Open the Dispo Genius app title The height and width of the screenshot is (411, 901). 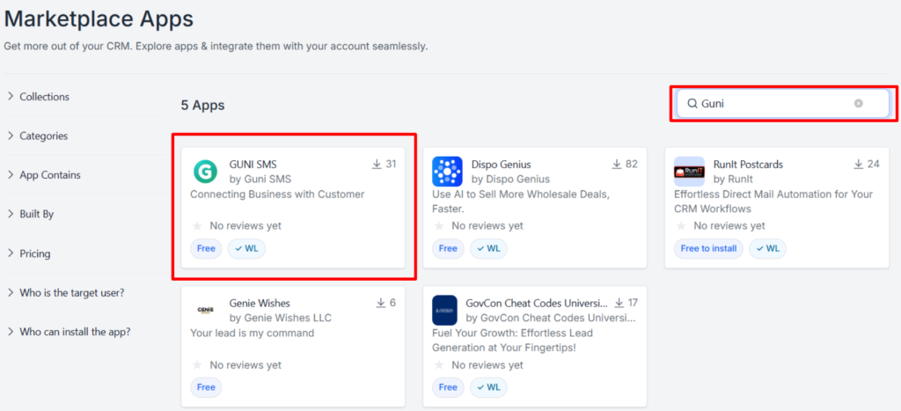click(x=501, y=165)
